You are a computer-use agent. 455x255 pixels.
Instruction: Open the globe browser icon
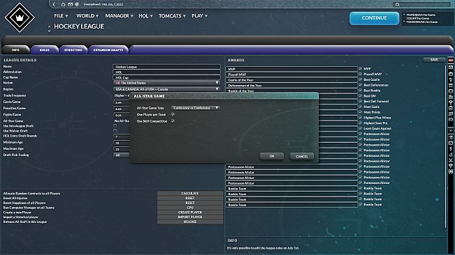pos(77,4)
